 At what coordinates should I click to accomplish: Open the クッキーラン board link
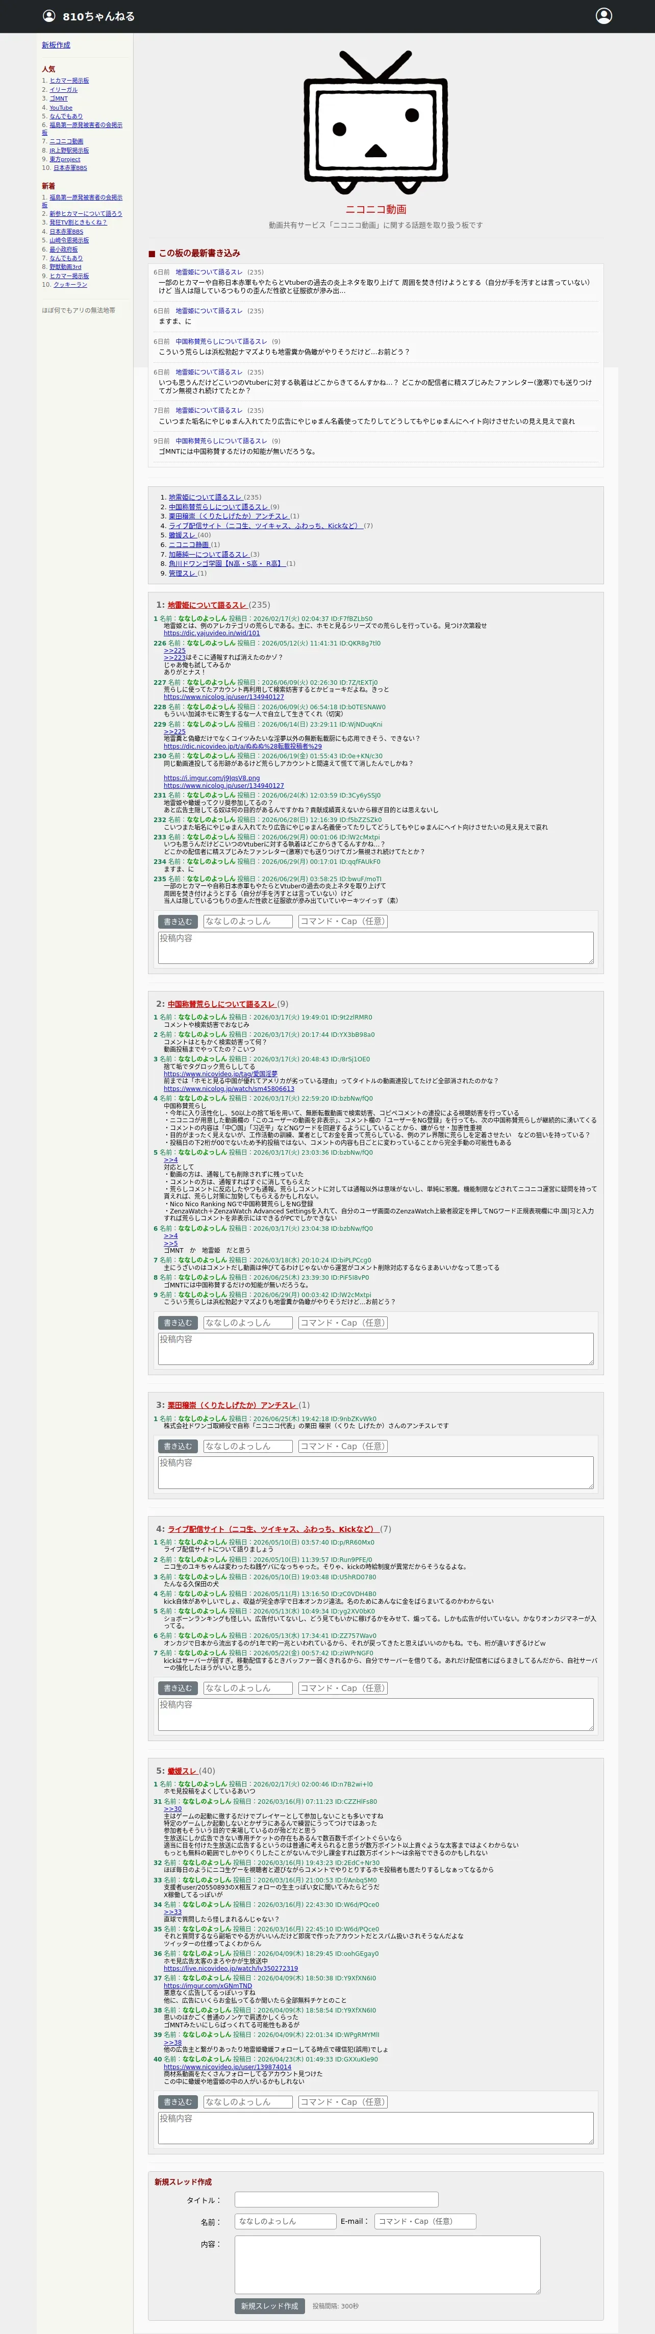(71, 285)
